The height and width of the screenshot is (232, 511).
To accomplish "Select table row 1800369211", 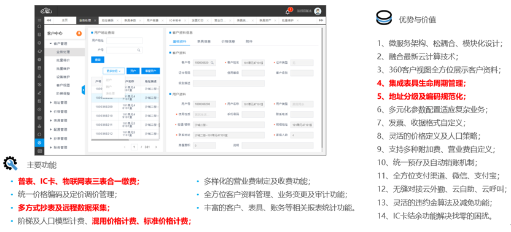I will pos(125,125).
